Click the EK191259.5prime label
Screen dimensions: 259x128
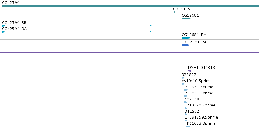coord(201,117)
